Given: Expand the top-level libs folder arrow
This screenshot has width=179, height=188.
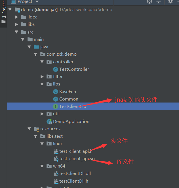Looking at the screenshot, I should click(16, 24).
